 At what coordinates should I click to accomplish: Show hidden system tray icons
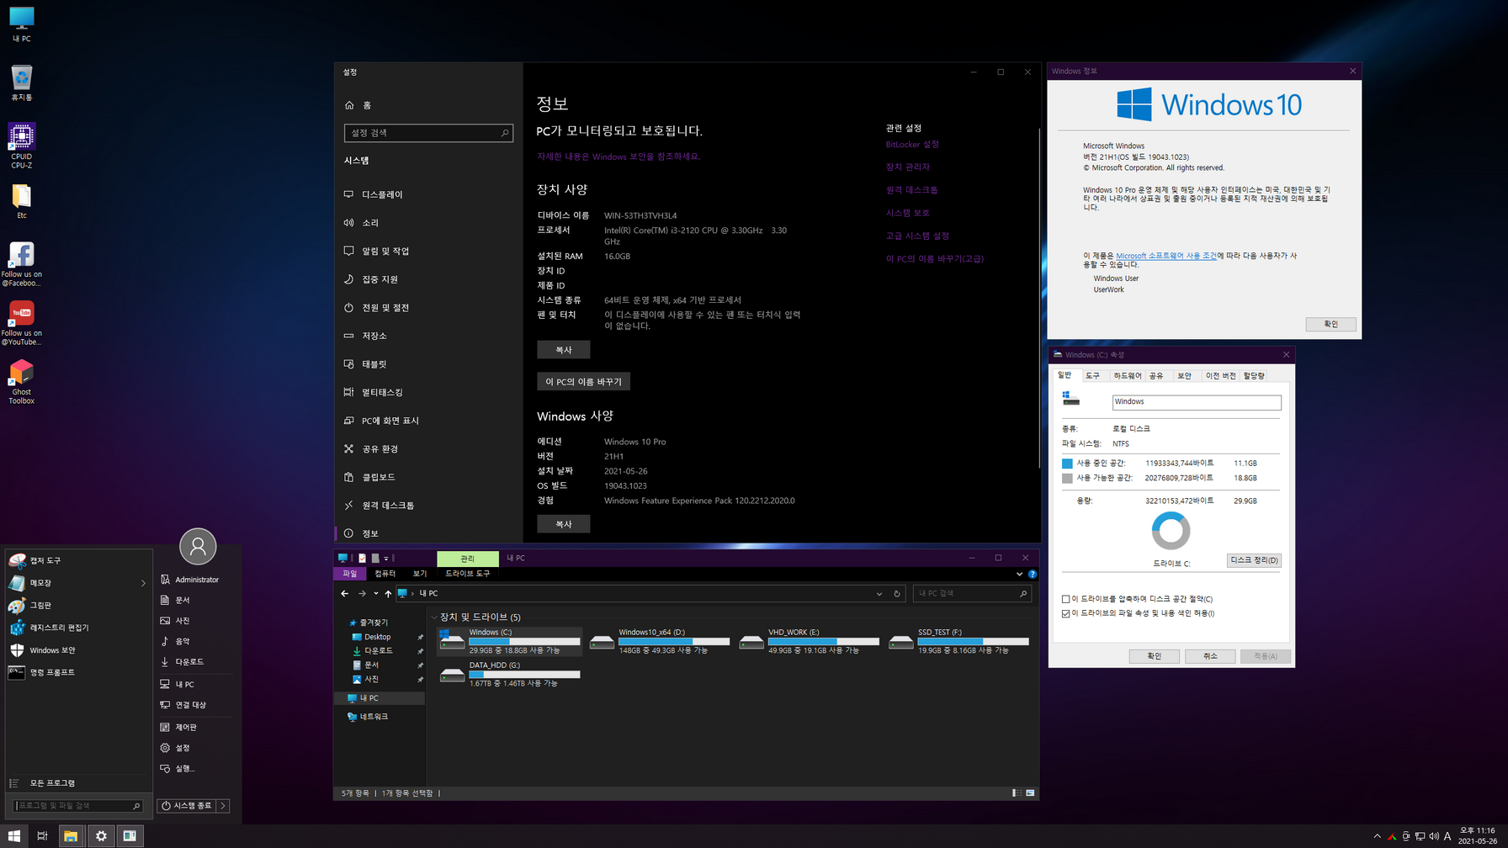coord(1377,836)
